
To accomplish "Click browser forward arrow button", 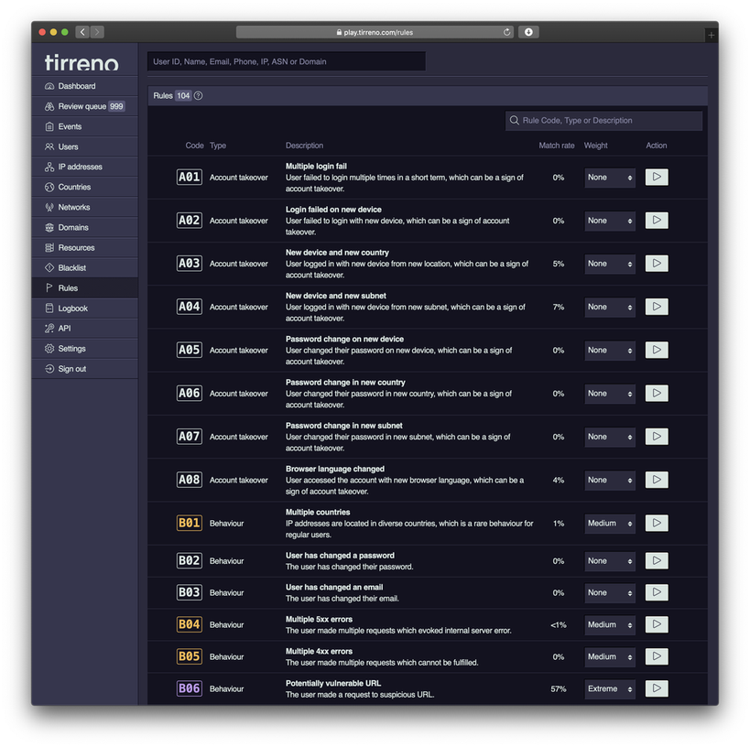I will (97, 32).
